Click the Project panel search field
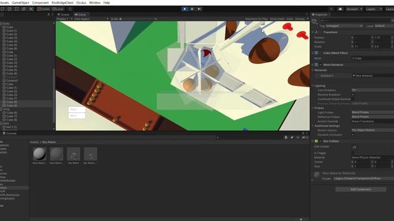The image size is (394, 221). click(249, 138)
